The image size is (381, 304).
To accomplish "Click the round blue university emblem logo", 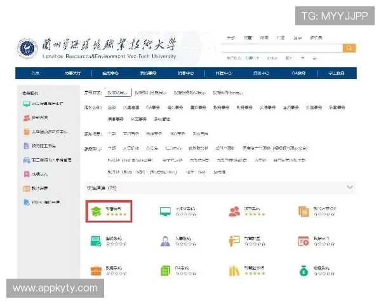I will [27, 49].
